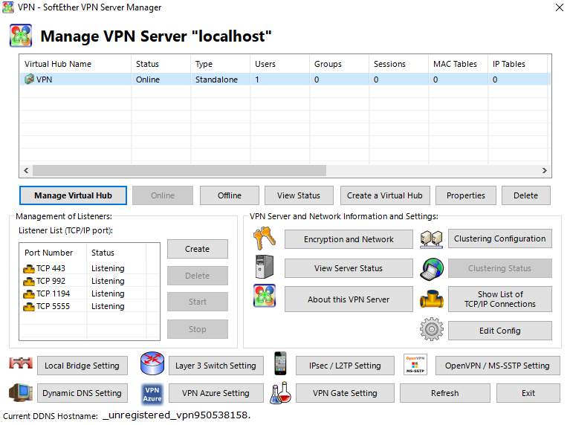Click the lab flasks icon beside VPN Gate Setting
This screenshot has height=425, width=570.
coord(280,393)
